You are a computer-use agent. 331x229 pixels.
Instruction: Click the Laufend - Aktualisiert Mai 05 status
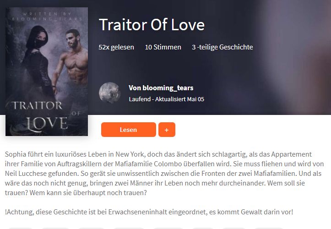coord(166,99)
